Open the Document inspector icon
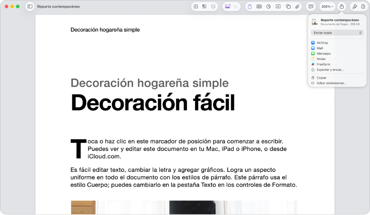The height and width of the screenshot is (215, 370). tap(363, 7)
